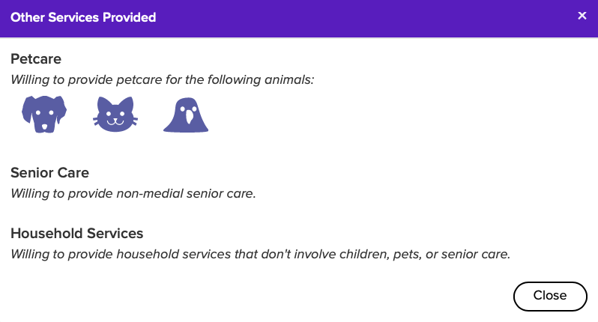Click the bird petcare icon
Screen dimensions: 598x322
tap(186, 115)
